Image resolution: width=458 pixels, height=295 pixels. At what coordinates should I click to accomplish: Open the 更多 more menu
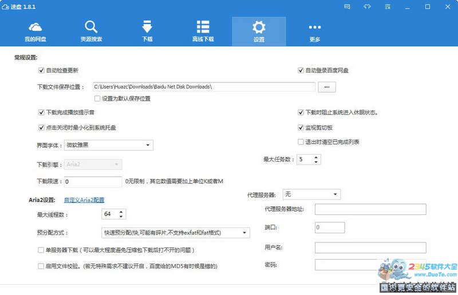pos(315,31)
